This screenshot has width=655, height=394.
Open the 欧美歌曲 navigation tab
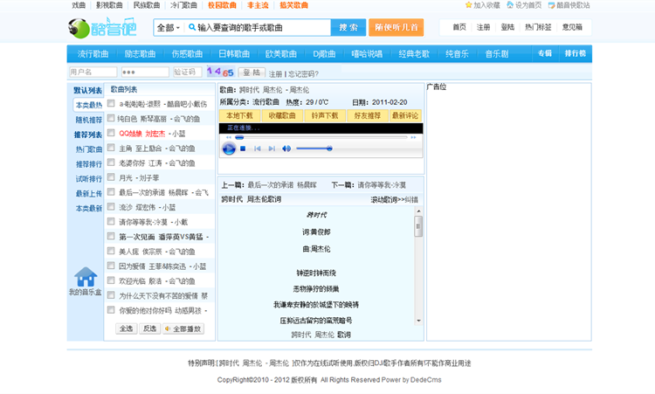(x=281, y=54)
